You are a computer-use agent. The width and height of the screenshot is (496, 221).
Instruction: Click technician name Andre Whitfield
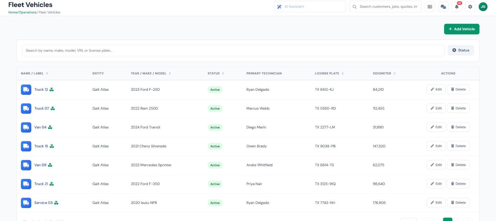pos(259,165)
